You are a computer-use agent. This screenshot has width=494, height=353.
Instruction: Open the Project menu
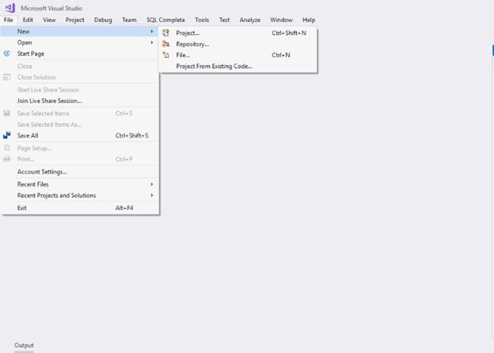tap(74, 20)
